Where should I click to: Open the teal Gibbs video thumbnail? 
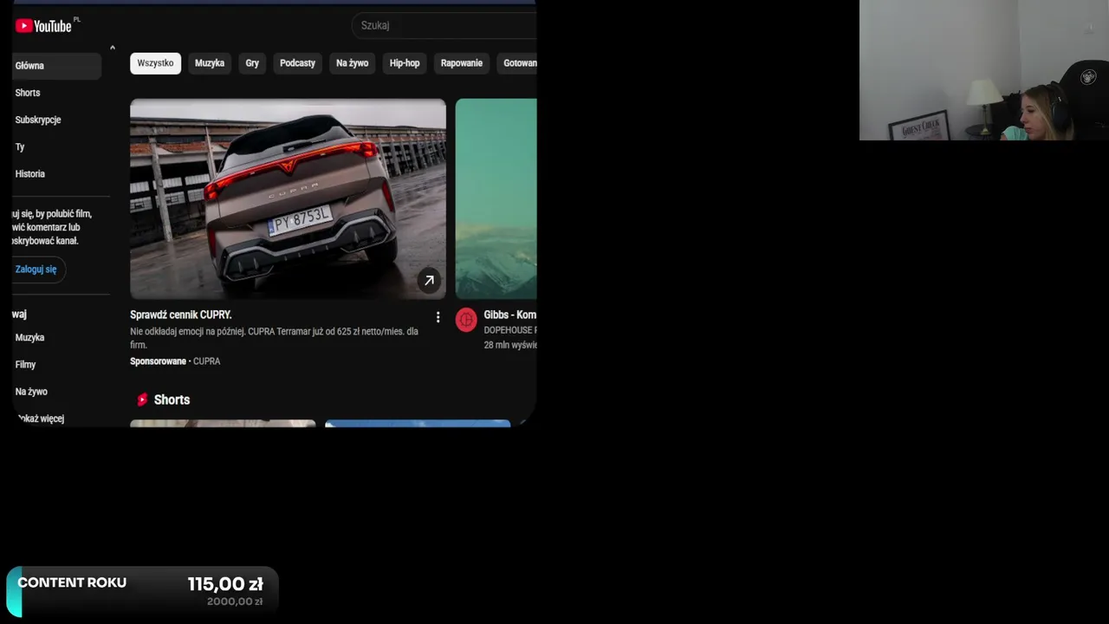coord(496,198)
